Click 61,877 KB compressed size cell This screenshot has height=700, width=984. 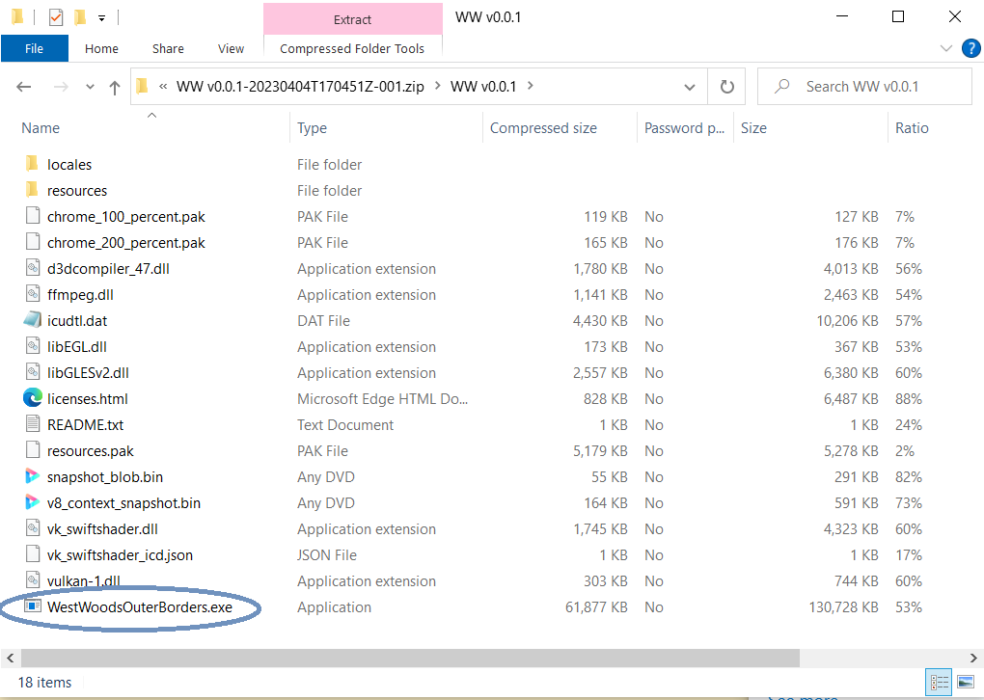[596, 607]
